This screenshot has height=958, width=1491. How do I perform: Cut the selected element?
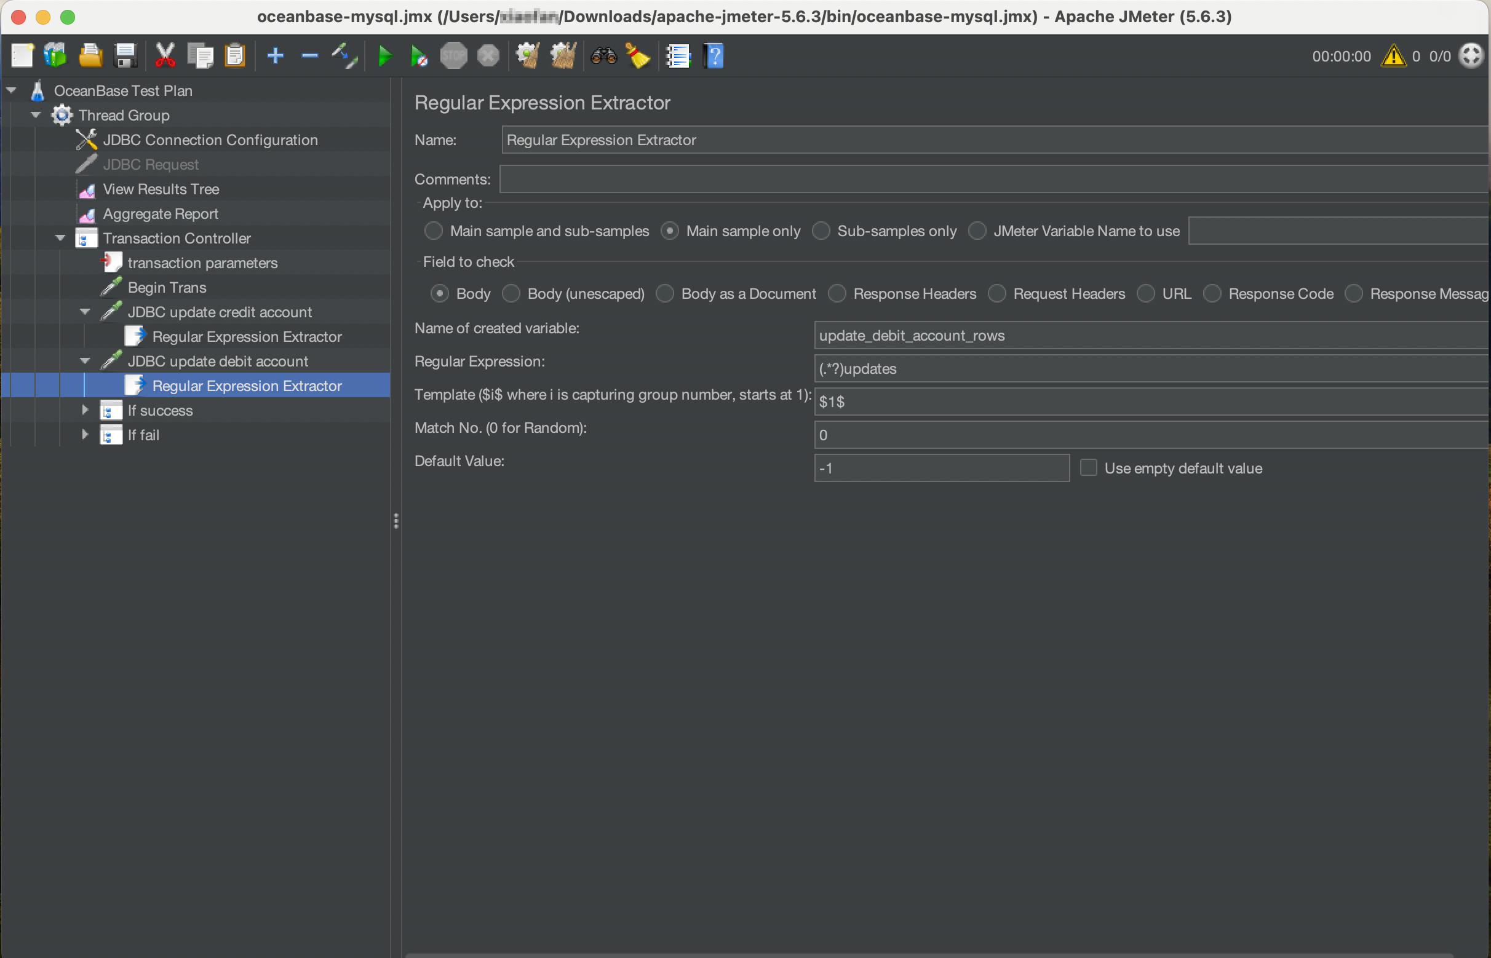pyautogui.click(x=165, y=55)
